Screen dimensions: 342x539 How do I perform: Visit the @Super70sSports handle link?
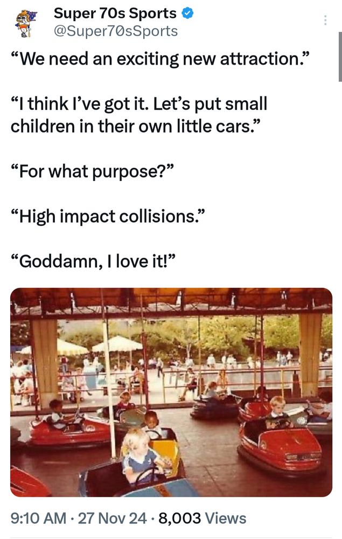coord(116,31)
